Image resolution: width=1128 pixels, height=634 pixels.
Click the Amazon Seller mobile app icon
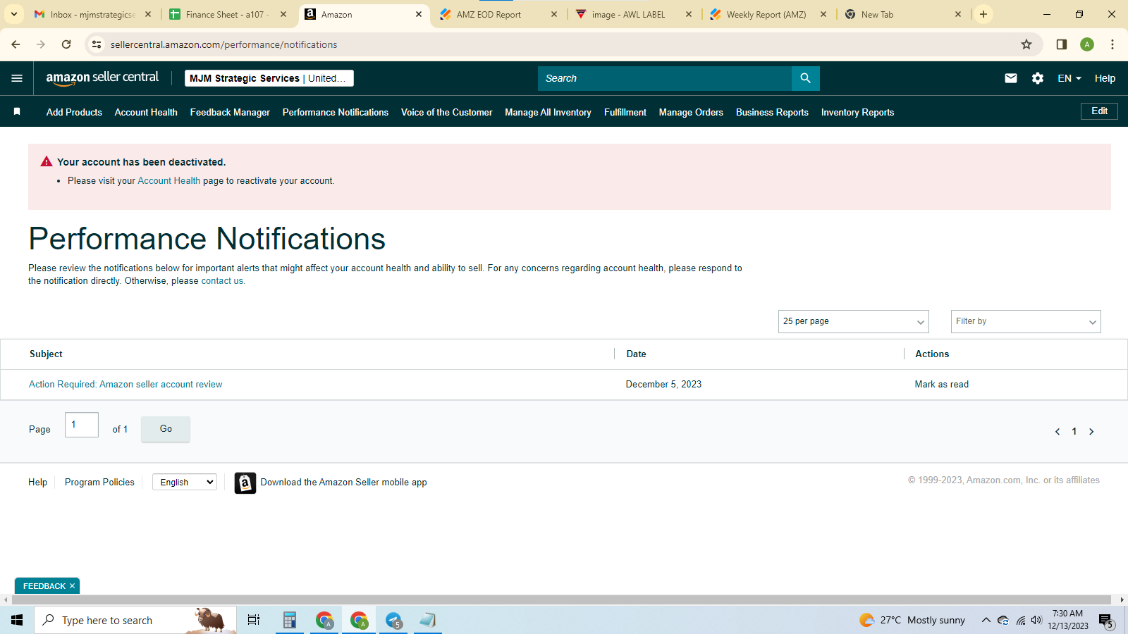tap(245, 483)
